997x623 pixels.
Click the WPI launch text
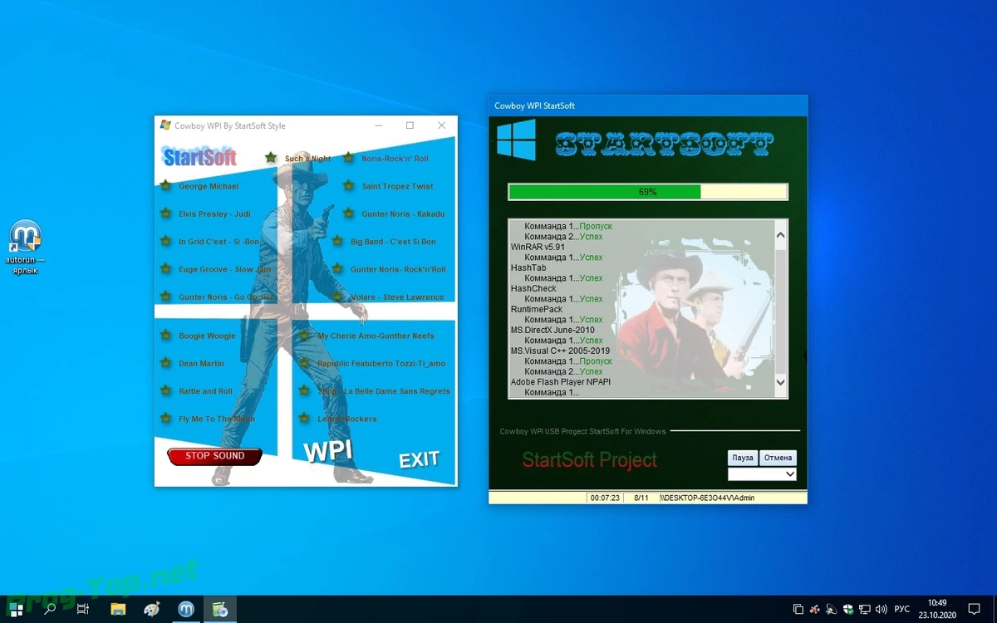(x=327, y=451)
